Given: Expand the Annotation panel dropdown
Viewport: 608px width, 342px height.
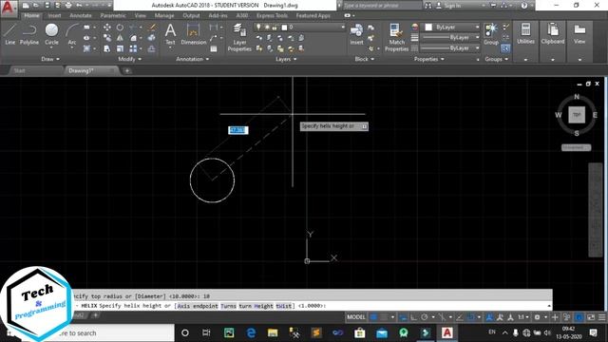Looking at the screenshot, I should point(192,59).
